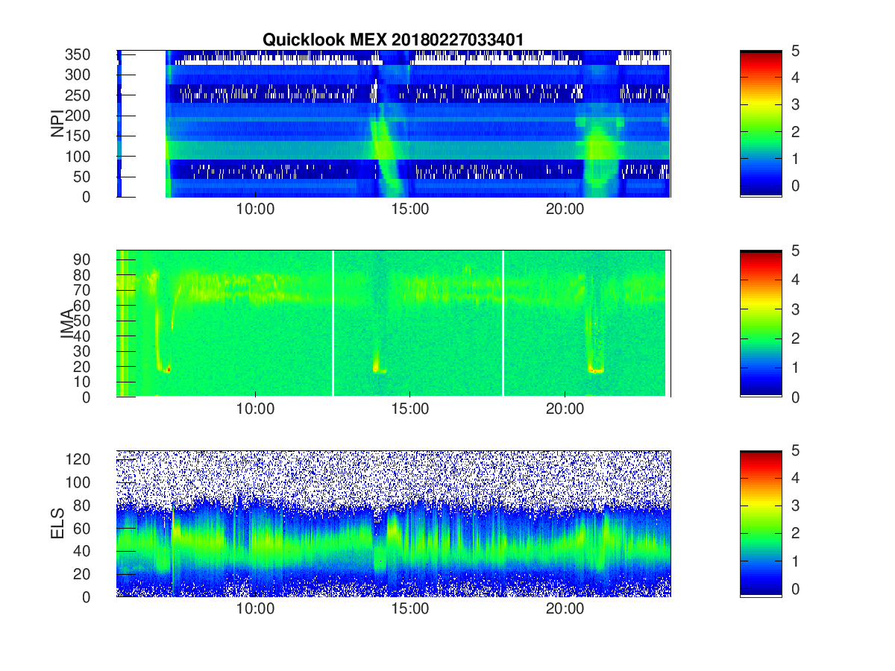Select the ELS y-axis label
This screenshot has height=671, width=895.
(57, 523)
